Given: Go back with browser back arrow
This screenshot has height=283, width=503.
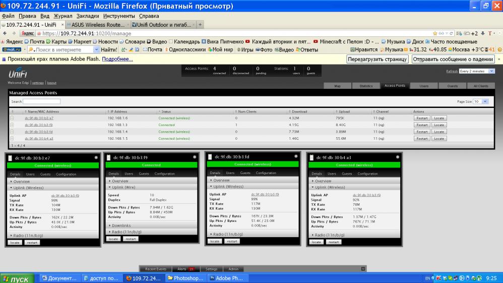Looking at the screenshot, I should [x=5, y=33].
